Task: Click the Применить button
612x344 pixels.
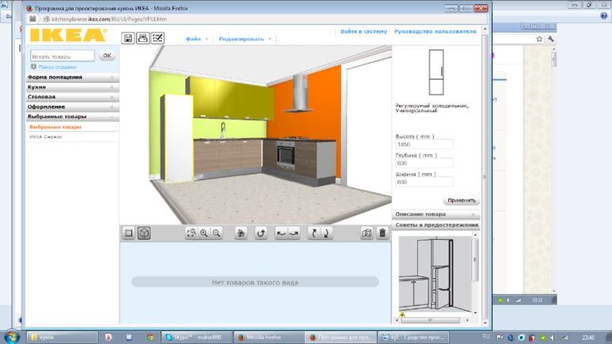Action: 461,200
